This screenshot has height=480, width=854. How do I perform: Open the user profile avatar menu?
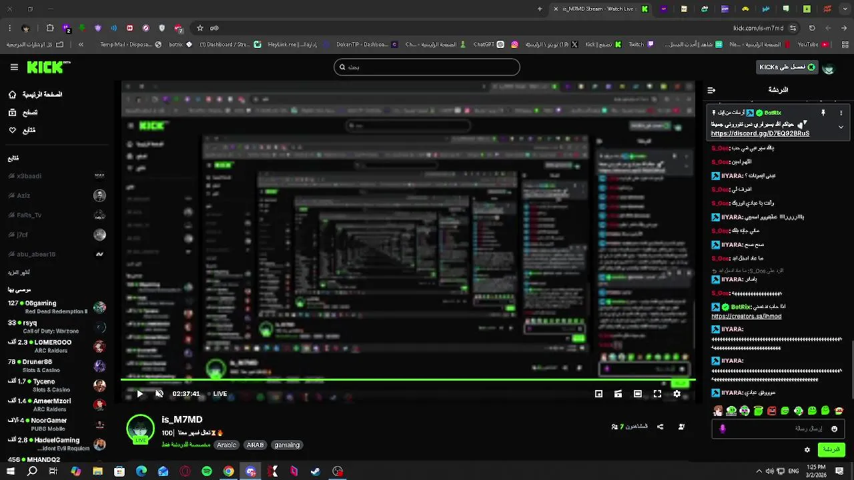[x=829, y=68]
